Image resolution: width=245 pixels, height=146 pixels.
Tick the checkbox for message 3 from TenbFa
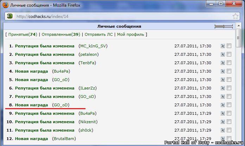pyautogui.click(x=229, y=63)
